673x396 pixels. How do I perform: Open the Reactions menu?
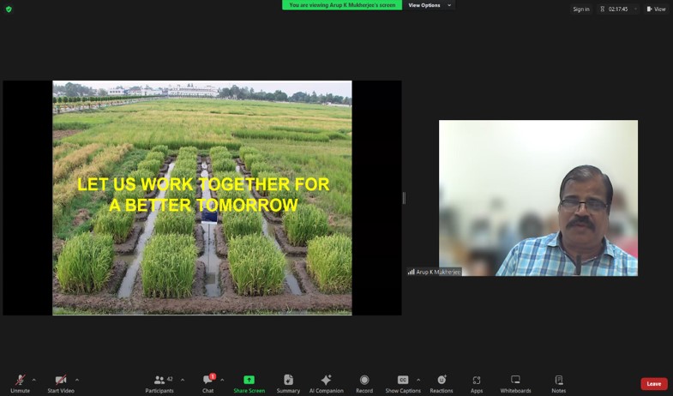pos(442,381)
